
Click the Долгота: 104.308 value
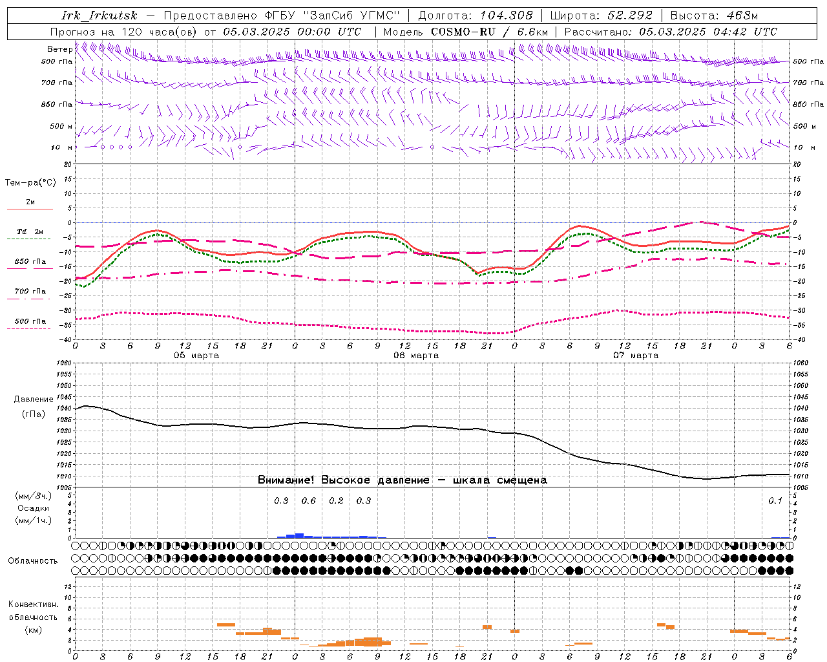pyautogui.click(x=476, y=16)
